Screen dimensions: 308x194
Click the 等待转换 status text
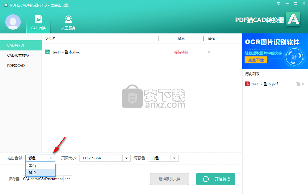point(181,52)
